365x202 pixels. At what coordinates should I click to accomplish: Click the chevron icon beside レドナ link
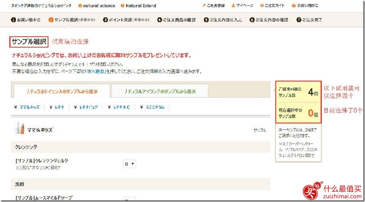tap(51, 107)
